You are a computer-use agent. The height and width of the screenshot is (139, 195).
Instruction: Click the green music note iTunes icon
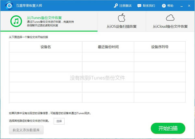tap(16, 21)
